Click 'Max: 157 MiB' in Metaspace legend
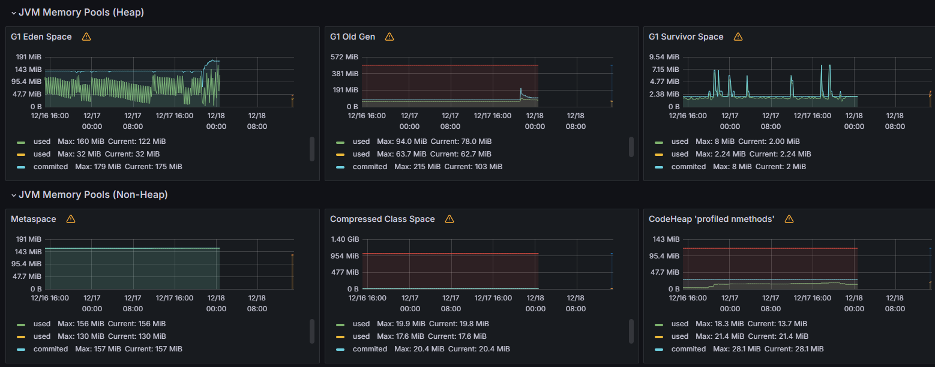This screenshot has width=935, height=367. coord(98,348)
